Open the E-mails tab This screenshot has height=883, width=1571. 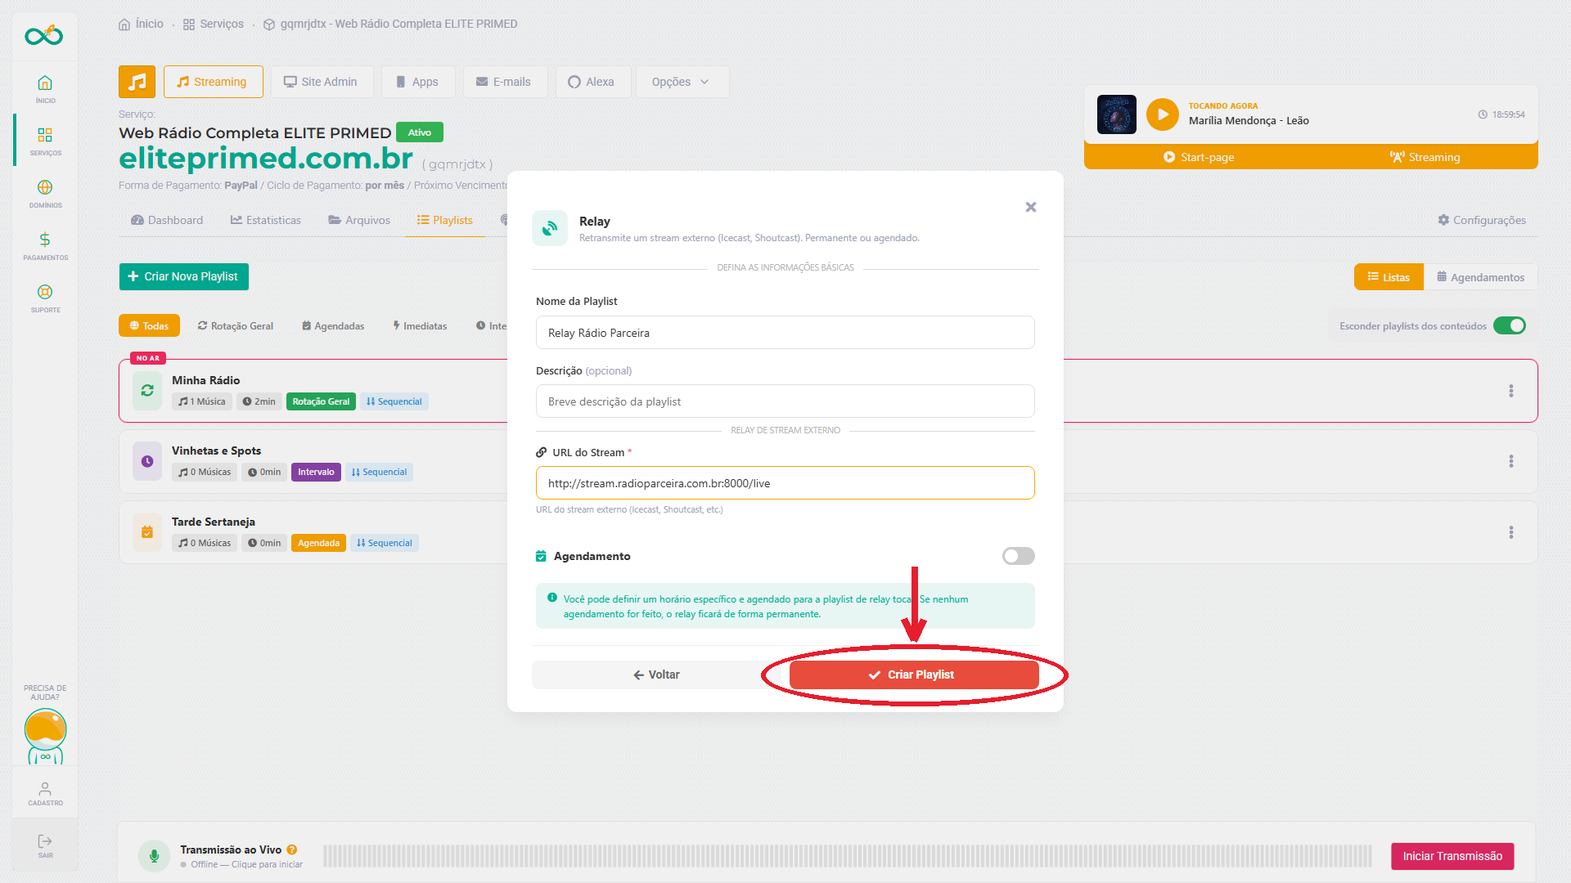(x=504, y=82)
